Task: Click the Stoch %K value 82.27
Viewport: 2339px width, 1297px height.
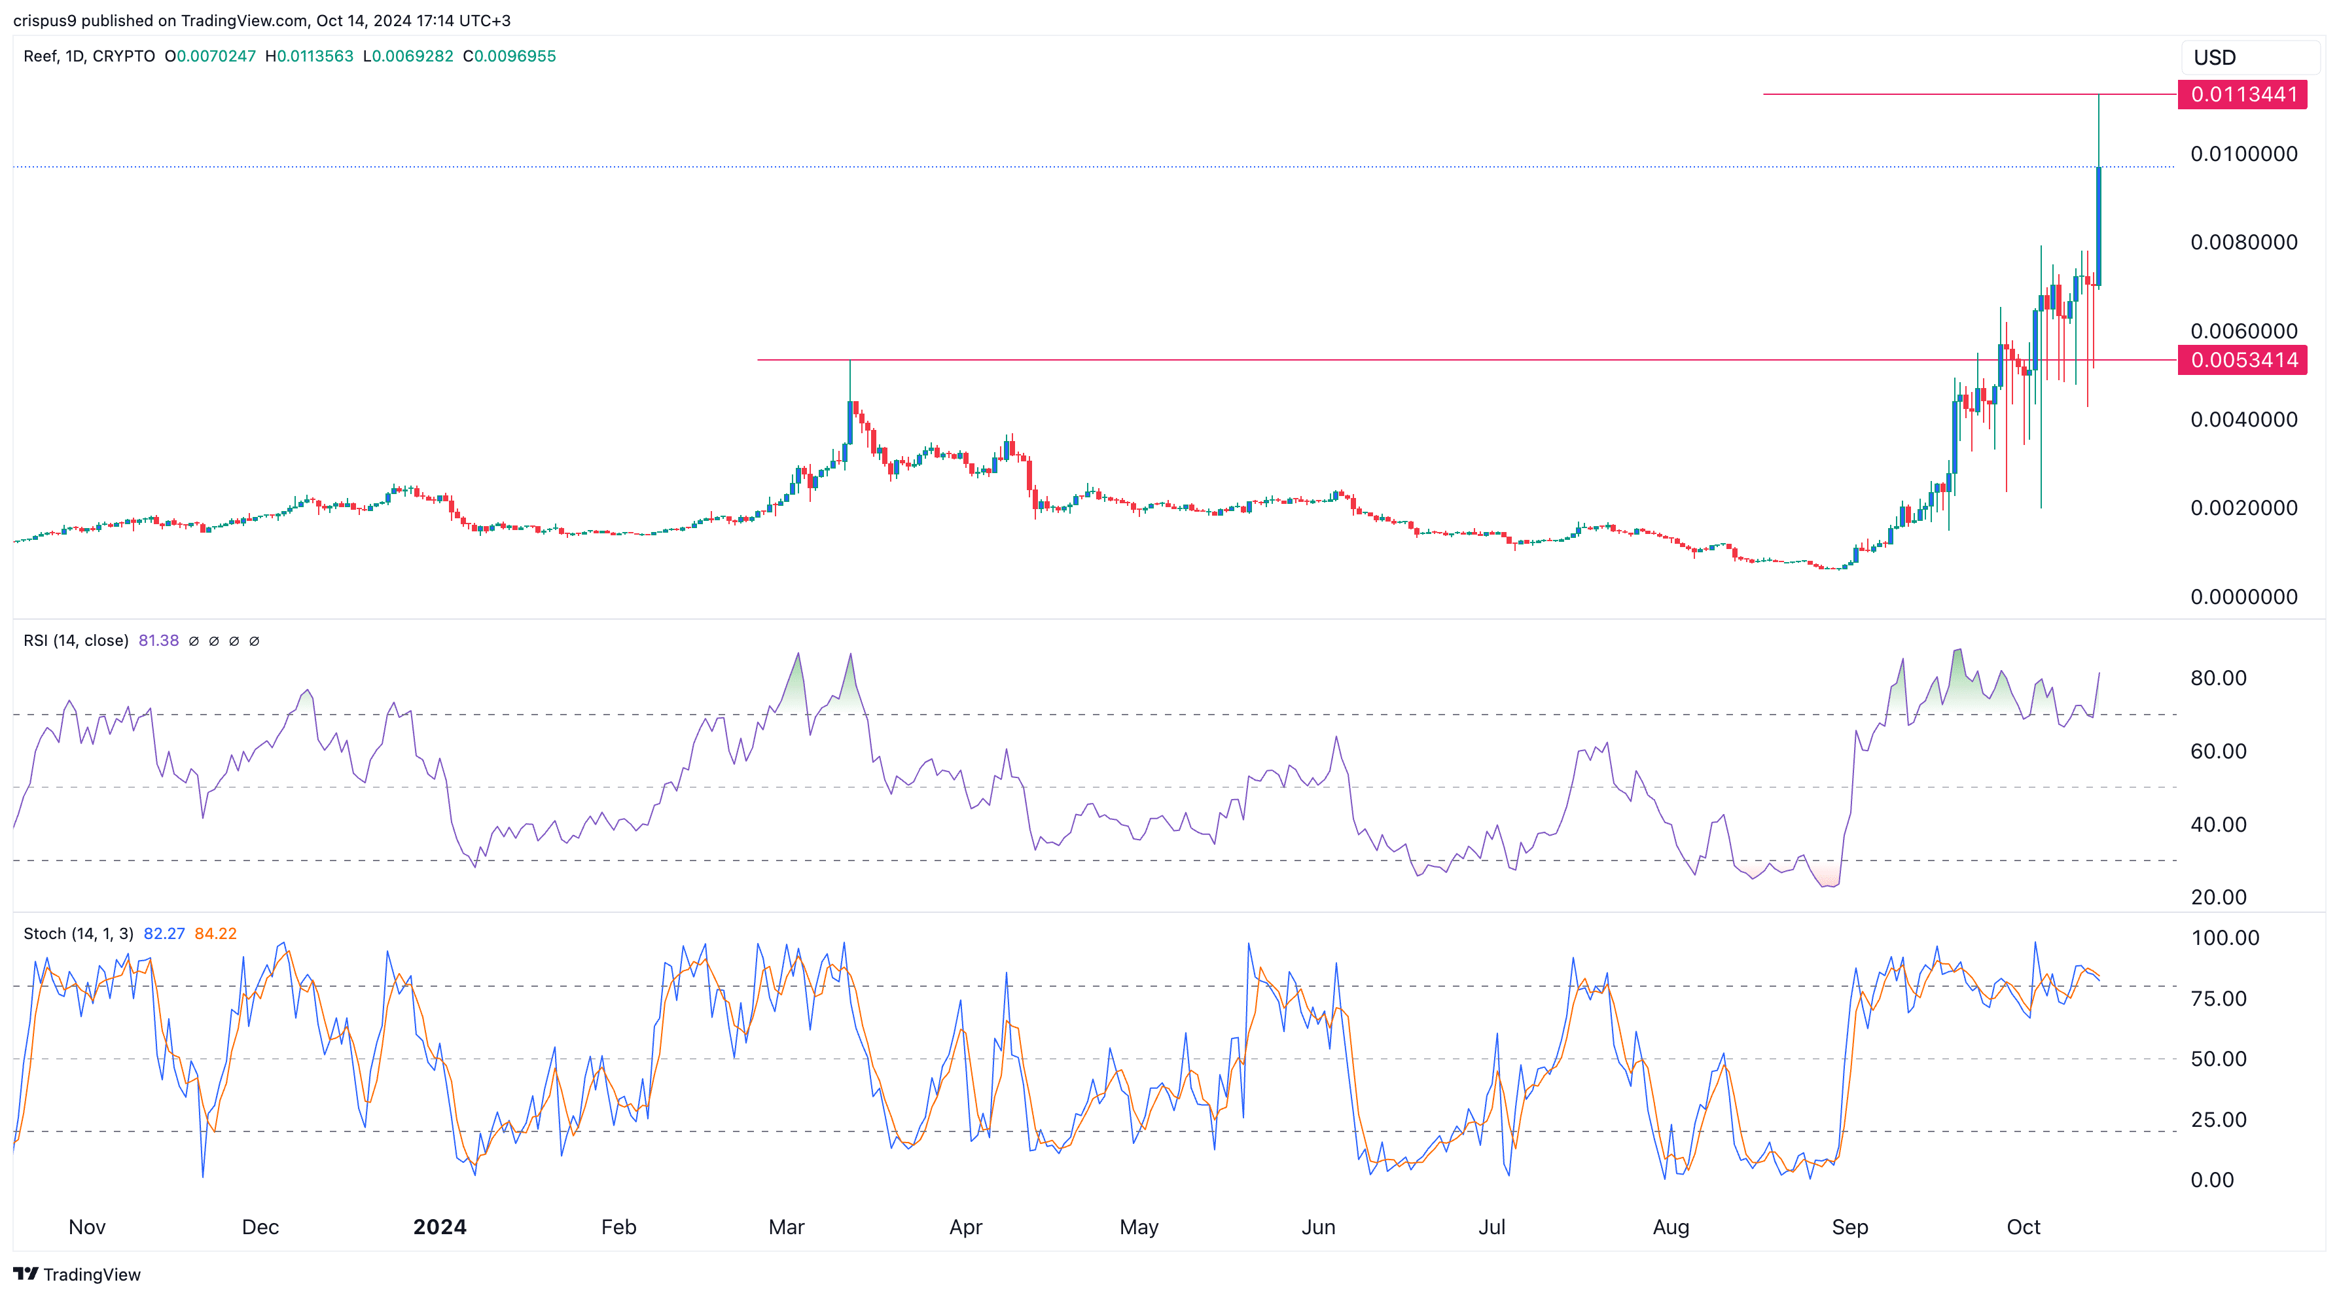Action: (x=164, y=934)
